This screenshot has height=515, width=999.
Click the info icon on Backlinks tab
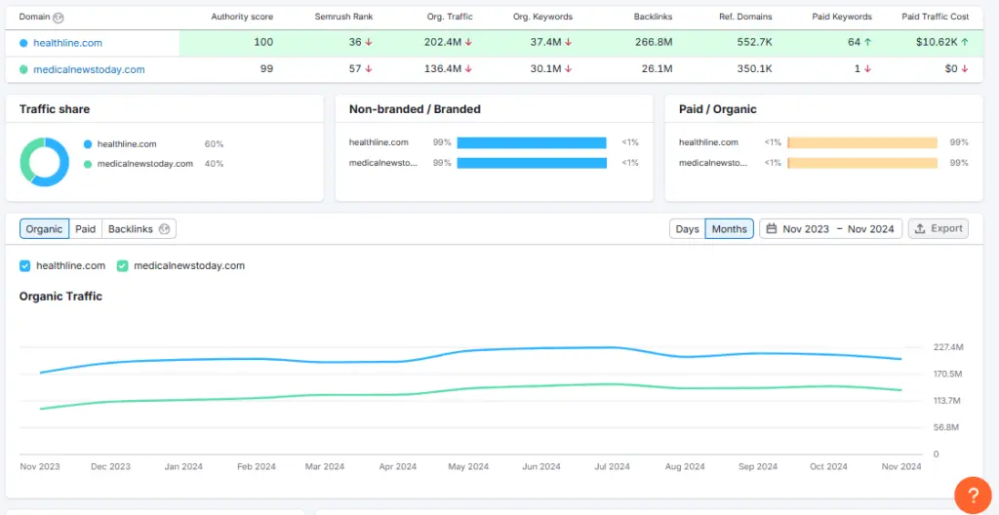tap(165, 229)
